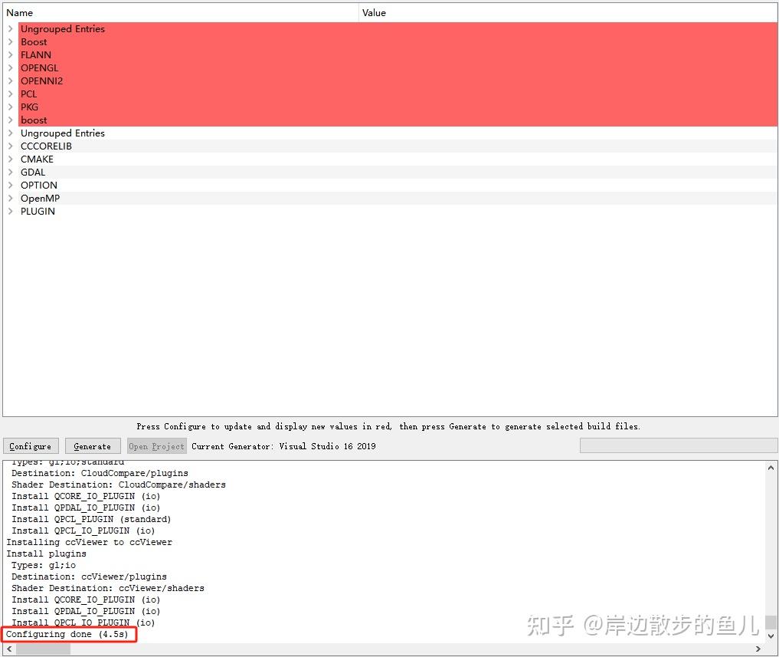Screen dimensions: 779x657
Task: Expand the CCCORELIB group chevron
Action: coord(11,146)
